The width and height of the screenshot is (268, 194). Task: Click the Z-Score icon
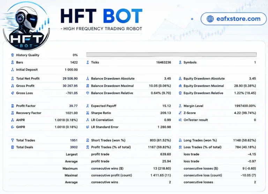point(180,113)
